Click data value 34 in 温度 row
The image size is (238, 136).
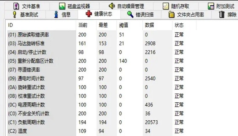point(148,131)
